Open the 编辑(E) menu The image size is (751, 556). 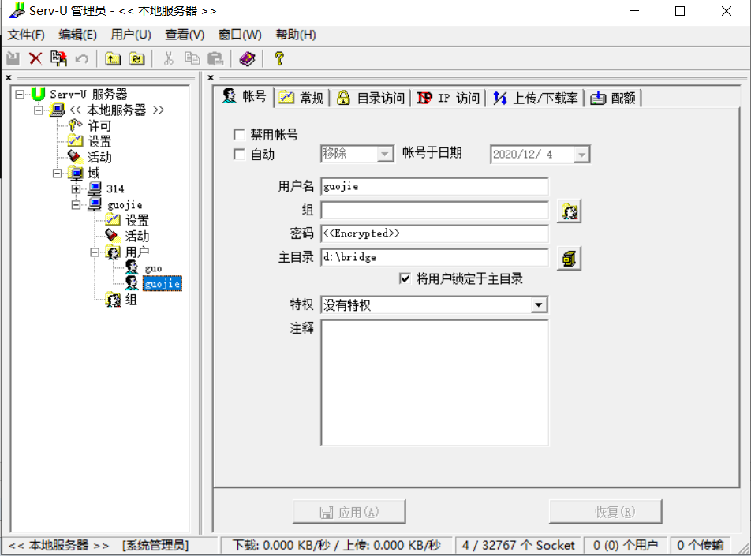pos(77,35)
